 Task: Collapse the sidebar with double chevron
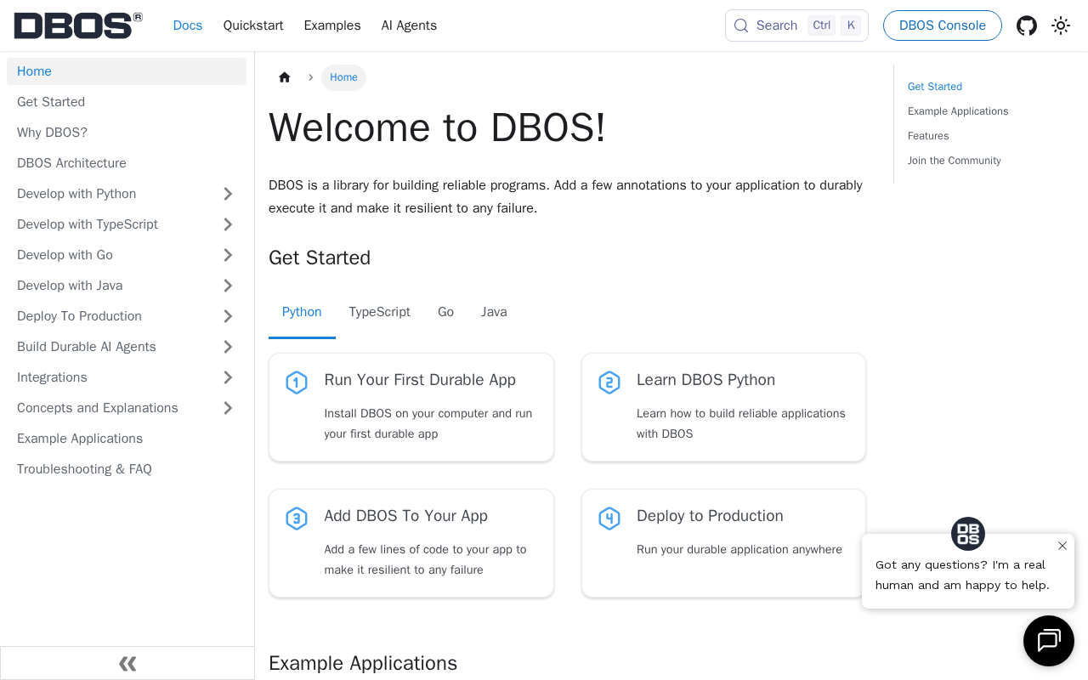[x=127, y=663]
